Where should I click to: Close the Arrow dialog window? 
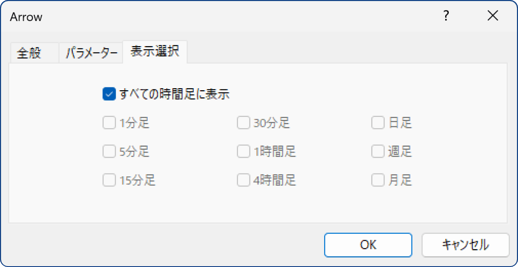click(x=493, y=16)
